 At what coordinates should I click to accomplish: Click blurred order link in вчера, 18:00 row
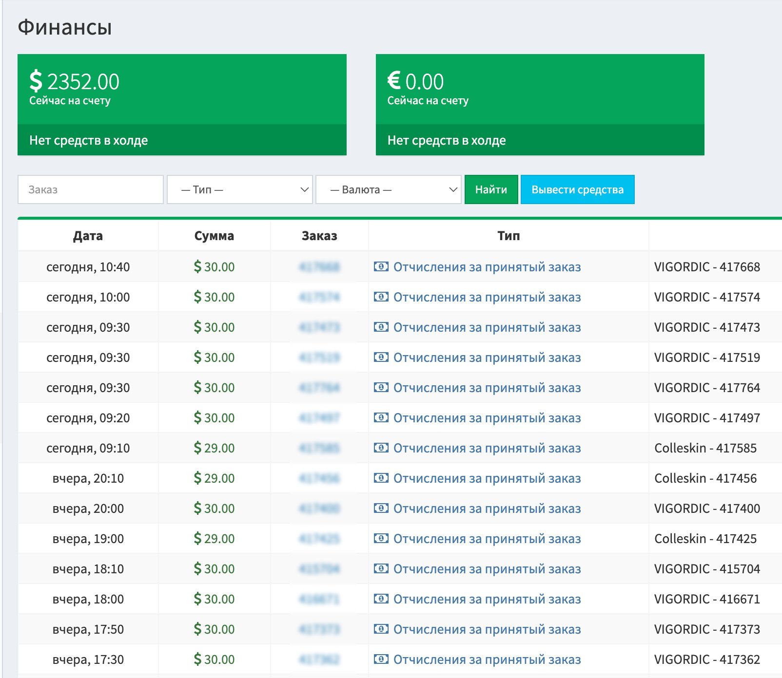coord(319,599)
